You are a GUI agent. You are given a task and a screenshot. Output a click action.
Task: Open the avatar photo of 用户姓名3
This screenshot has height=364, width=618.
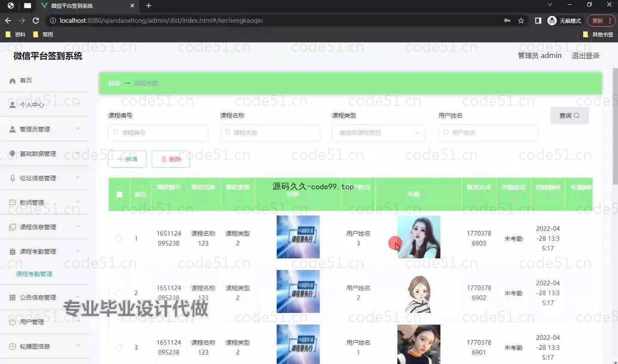pyautogui.click(x=419, y=237)
